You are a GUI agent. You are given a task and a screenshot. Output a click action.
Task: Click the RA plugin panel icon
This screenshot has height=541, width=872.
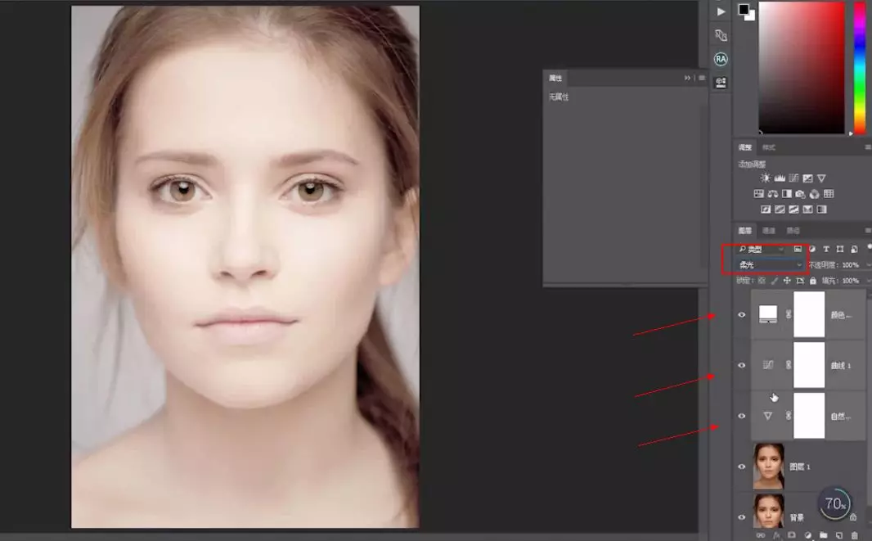(x=721, y=59)
